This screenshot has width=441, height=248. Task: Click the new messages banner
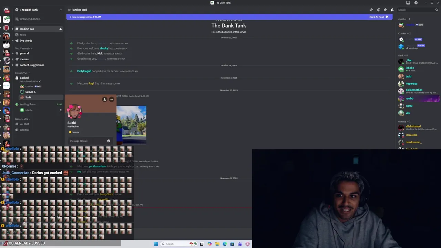pos(229,17)
